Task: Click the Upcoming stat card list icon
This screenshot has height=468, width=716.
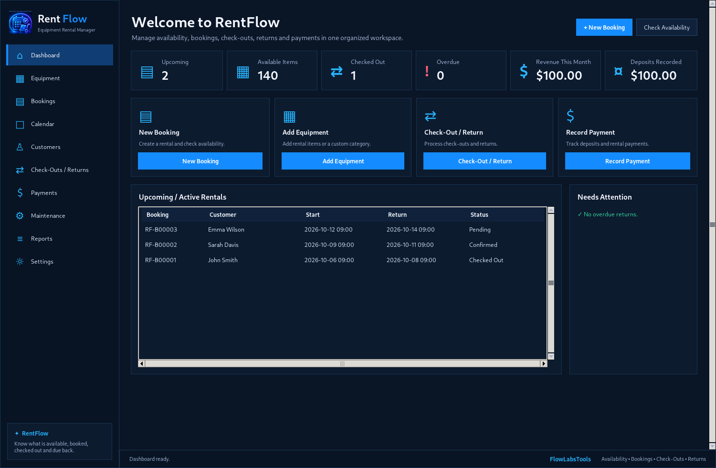Action: tap(147, 72)
